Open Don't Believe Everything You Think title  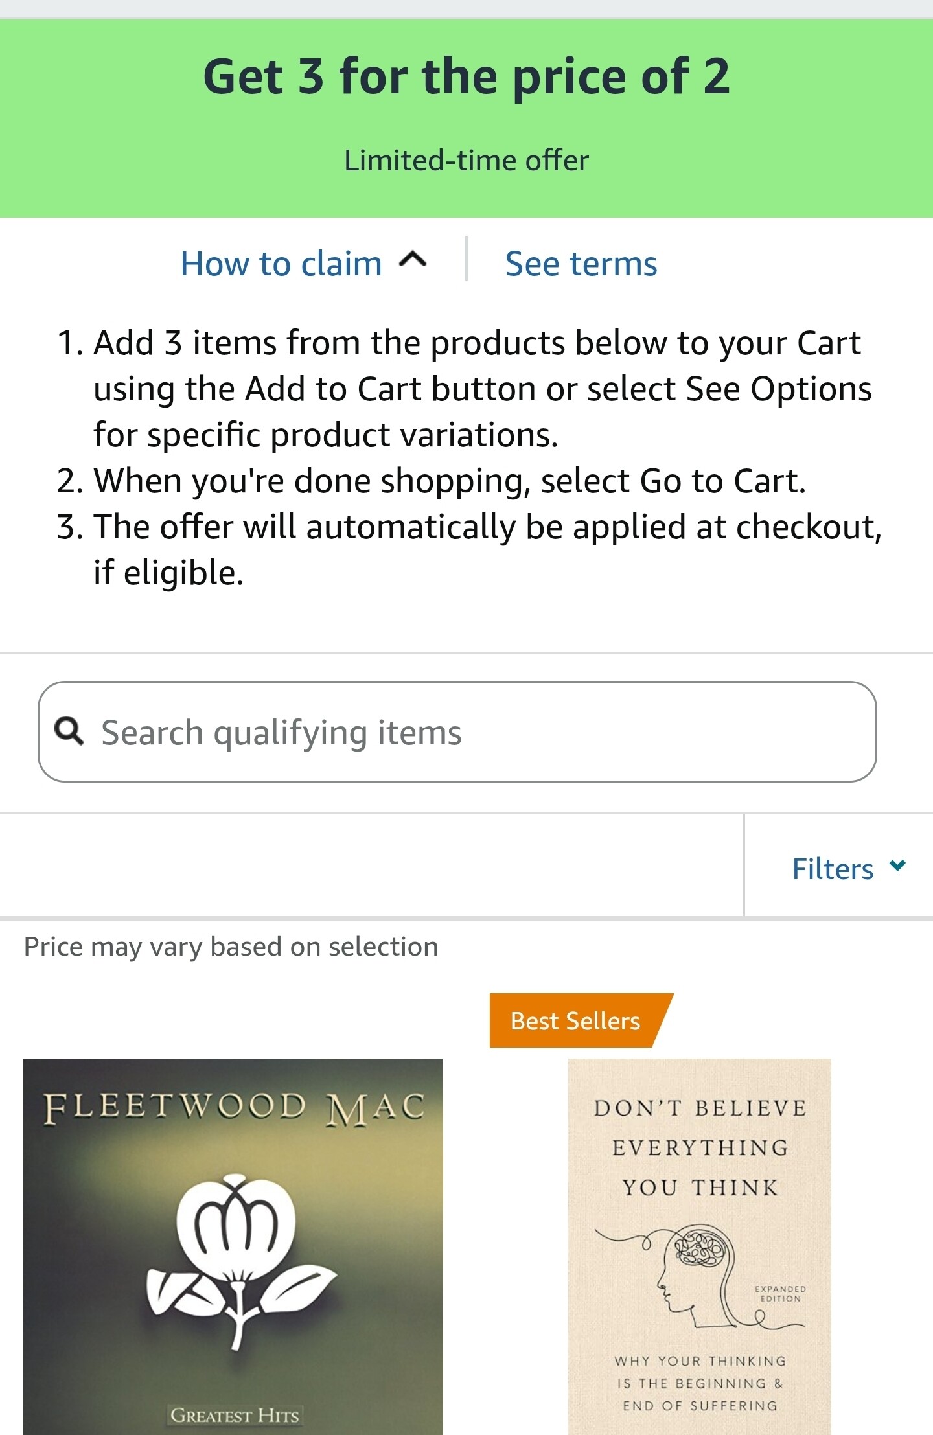click(x=700, y=1147)
